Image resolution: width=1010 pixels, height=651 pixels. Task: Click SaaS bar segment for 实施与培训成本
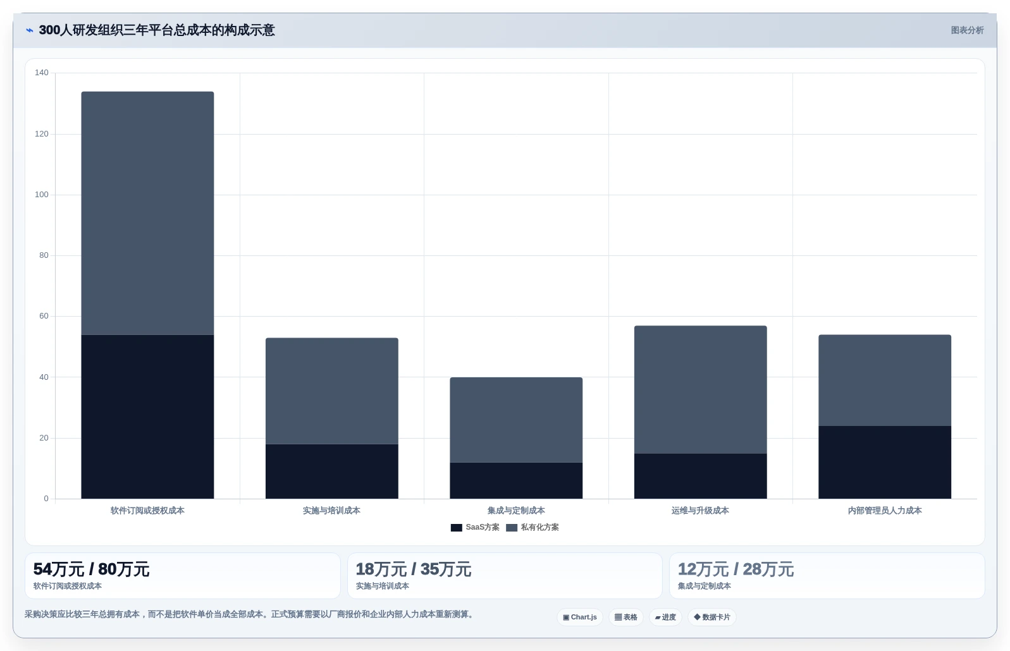[332, 472]
